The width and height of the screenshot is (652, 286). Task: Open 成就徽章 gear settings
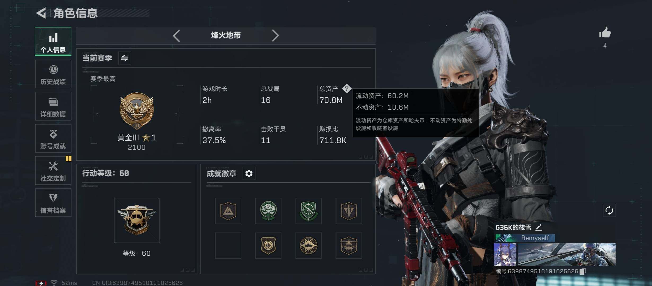[249, 174]
